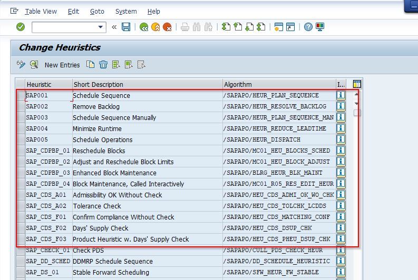Image resolution: width=418 pixels, height=280 pixels.
Task: Click info icon for Minimize Runtime row
Action: coord(341,128)
